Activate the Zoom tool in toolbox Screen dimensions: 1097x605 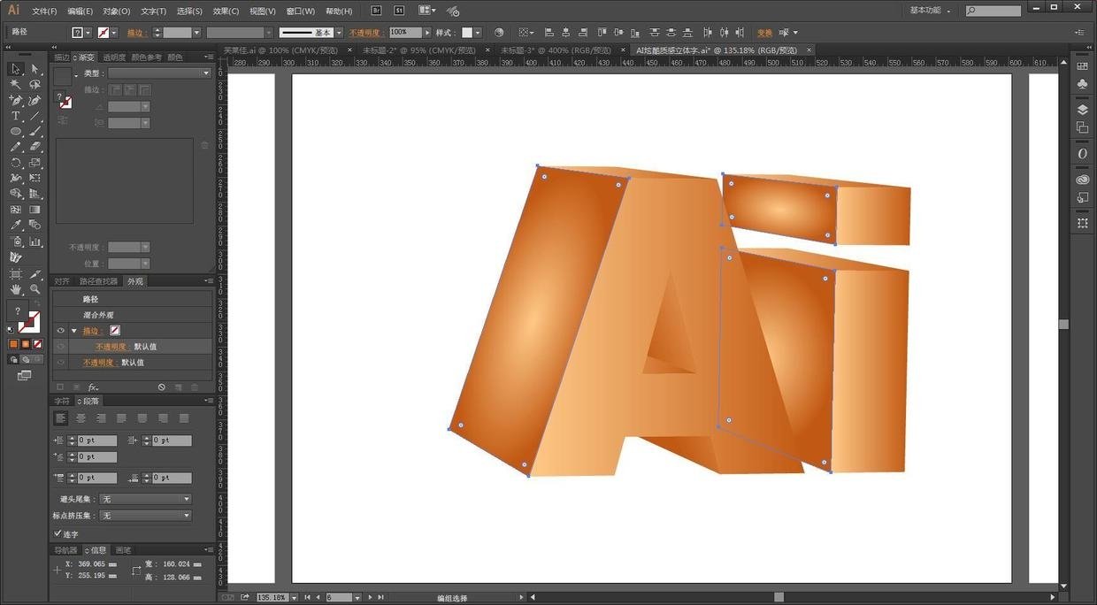tap(35, 288)
